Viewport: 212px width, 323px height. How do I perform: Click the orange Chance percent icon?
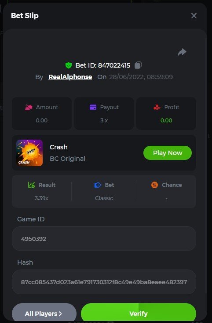[x=154, y=185]
